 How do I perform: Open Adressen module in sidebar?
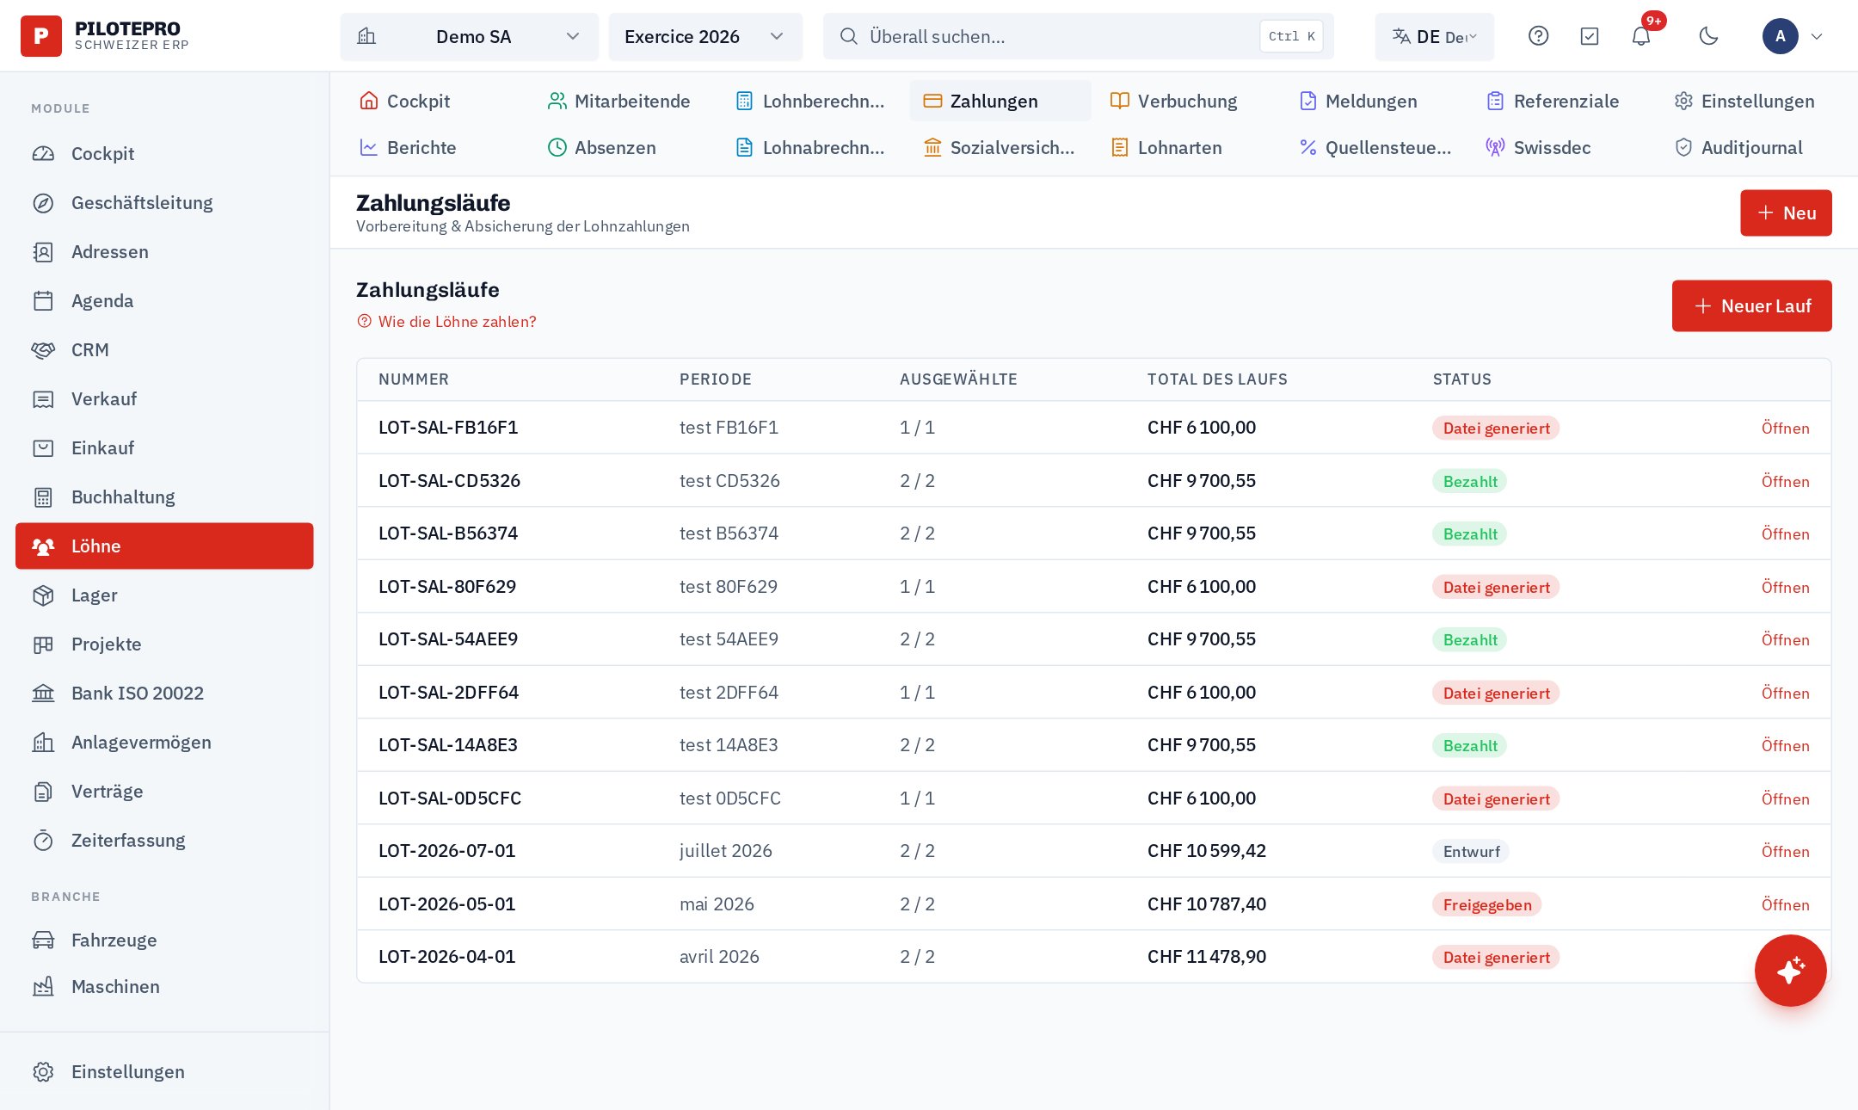click(164, 251)
